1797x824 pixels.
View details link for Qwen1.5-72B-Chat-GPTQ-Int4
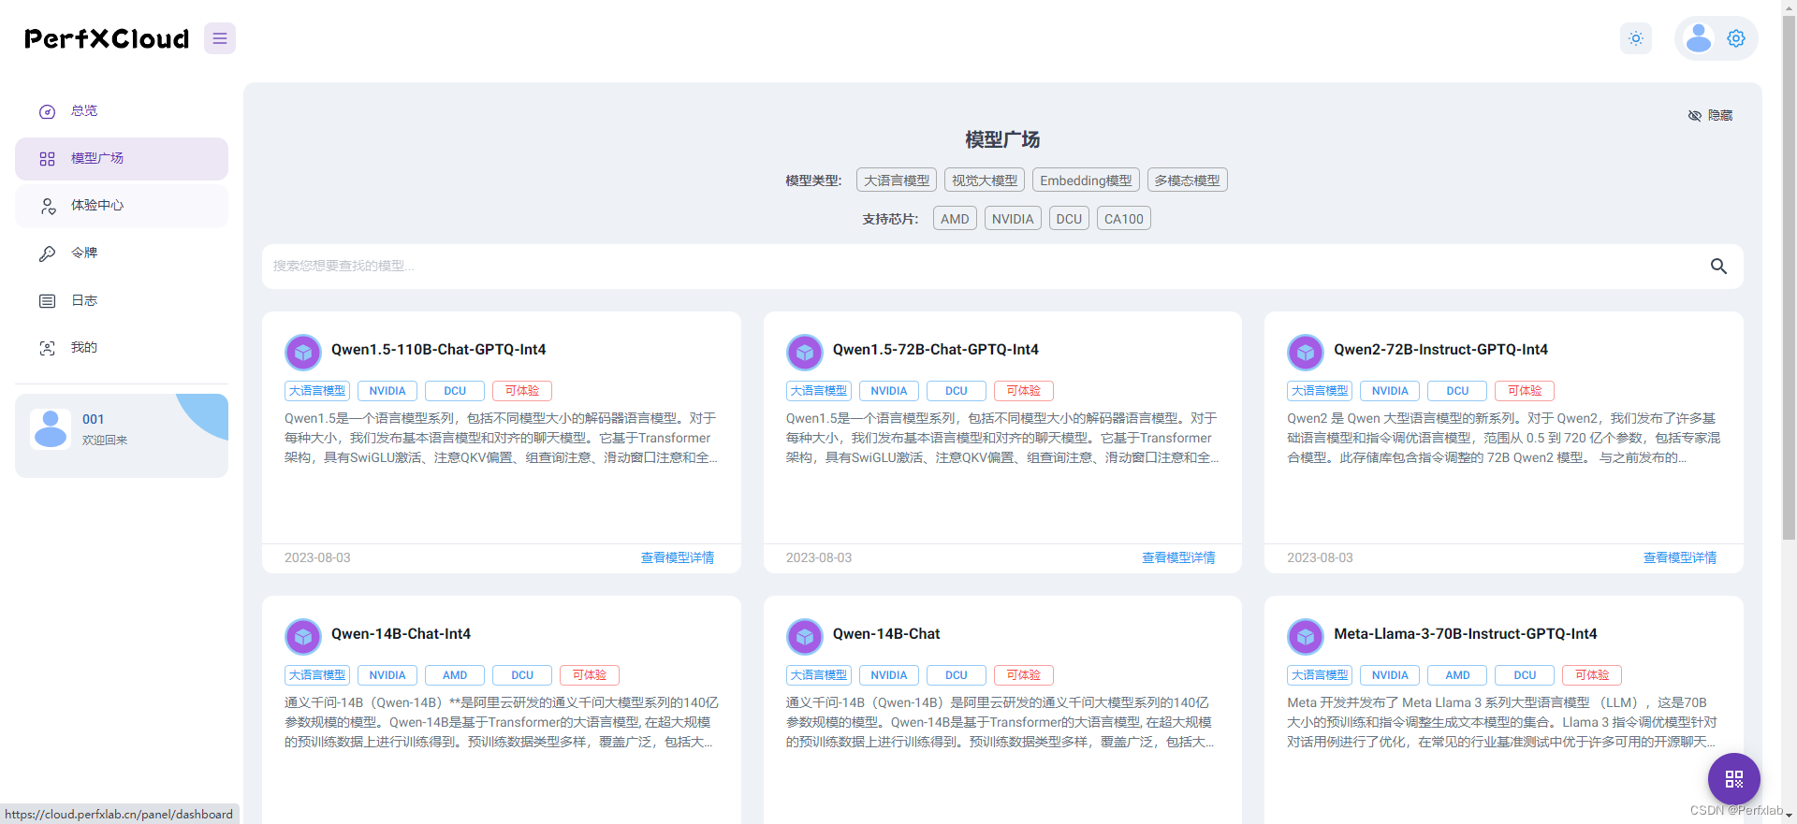click(x=1178, y=557)
